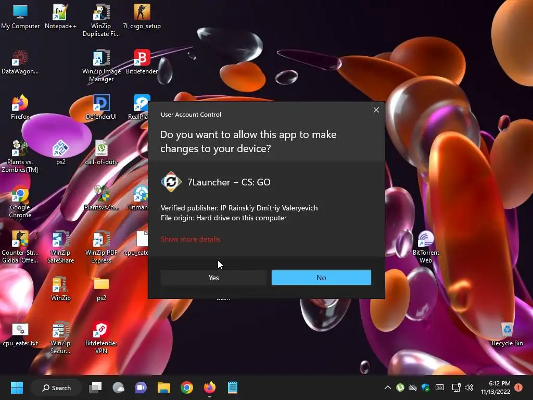Select the Recycle Bin icon
This screenshot has height=400, width=533.
pos(507,334)
